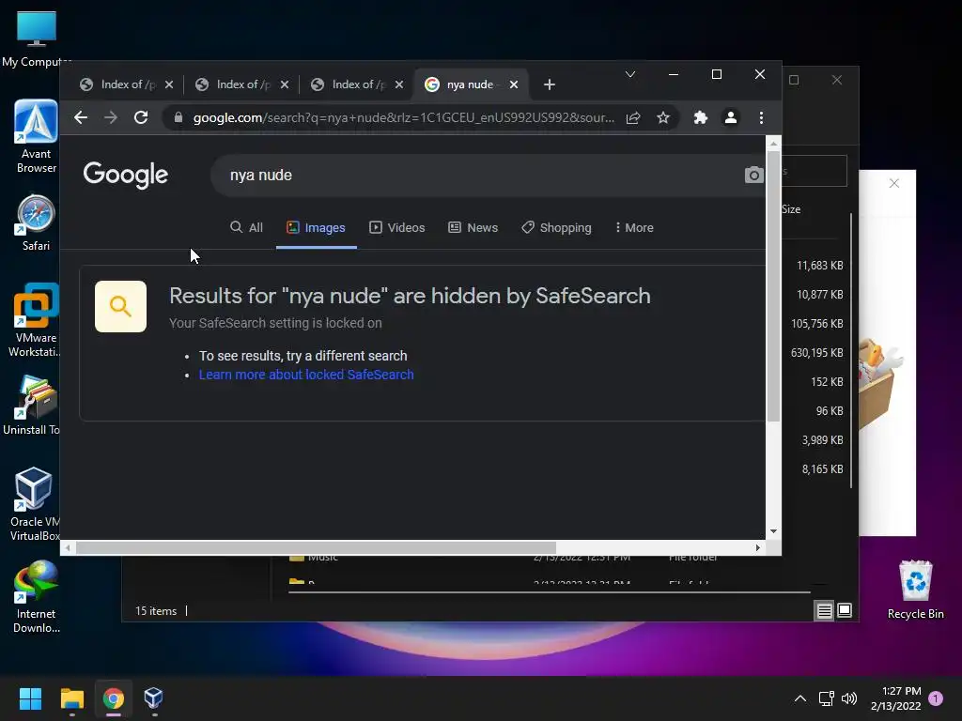Search by image using the camera icon
The height and width of the screenshot is (721, 962).
(753, 175)
